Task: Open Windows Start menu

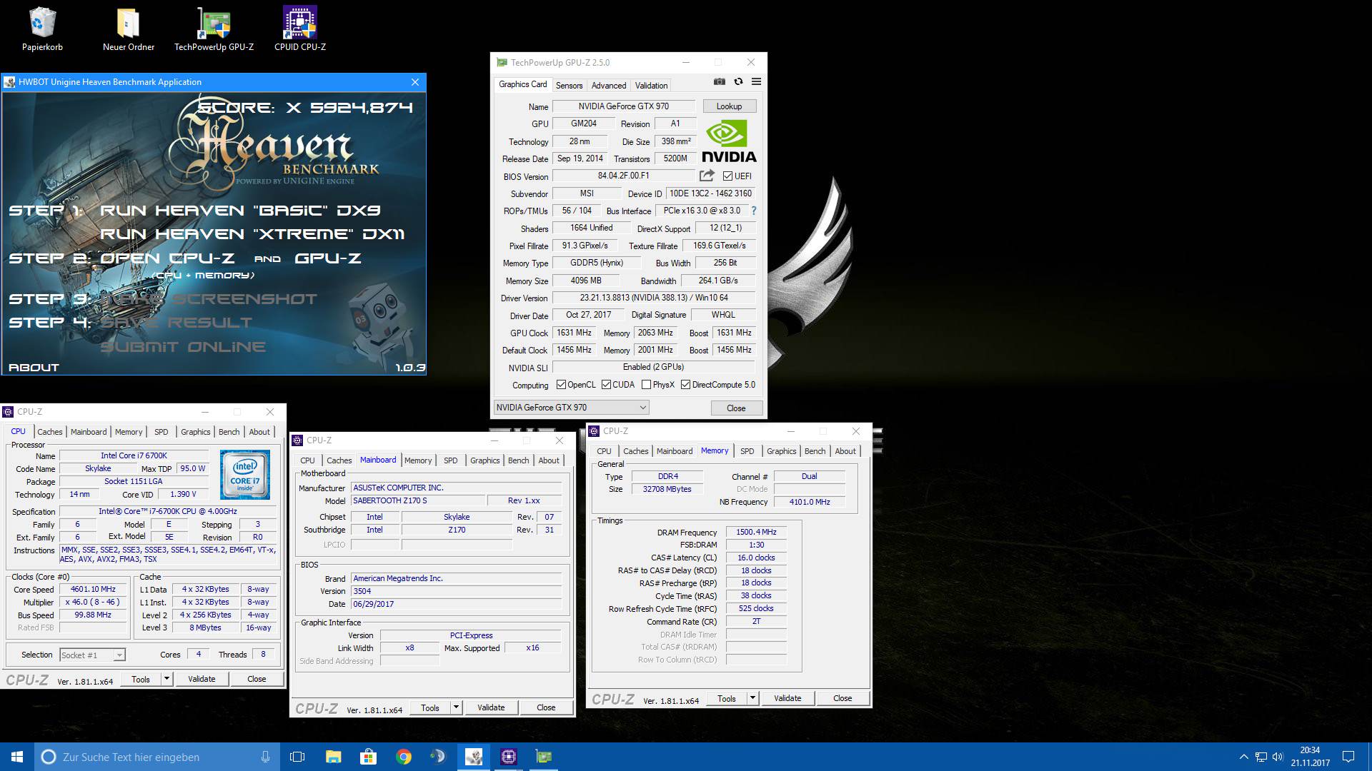Action: (x=17, y=757)
